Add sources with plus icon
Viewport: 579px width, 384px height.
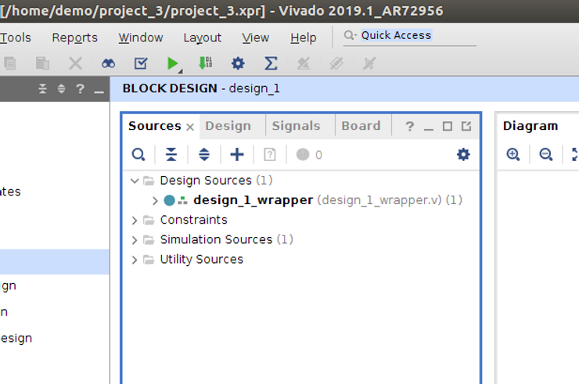tap(237, 154)
